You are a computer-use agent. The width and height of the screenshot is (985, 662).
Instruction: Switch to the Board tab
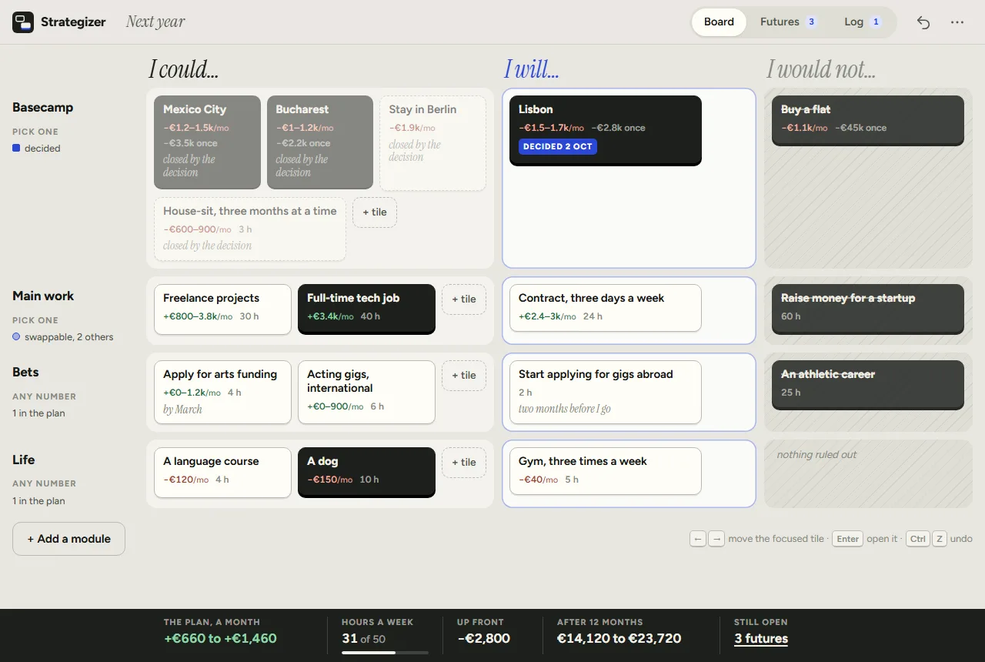(719, 22)
